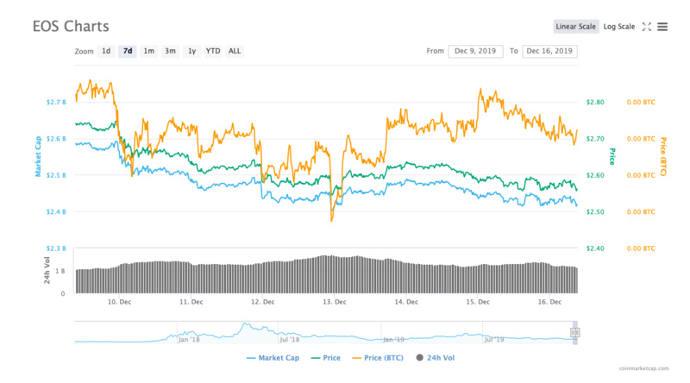
Task: Click Jan '18 in the navigator timeline
Action: point(189,339)
